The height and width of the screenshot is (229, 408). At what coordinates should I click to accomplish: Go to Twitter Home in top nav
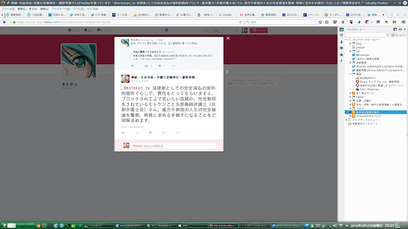[73, 30]
